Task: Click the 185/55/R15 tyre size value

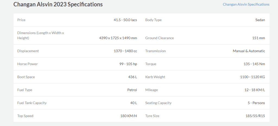Action: pos(255,116)
